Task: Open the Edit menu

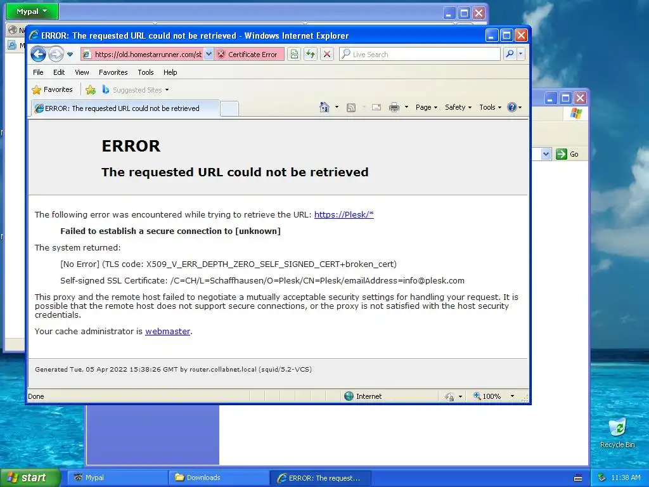Action: pyautogui.click(x=59, y=72)
